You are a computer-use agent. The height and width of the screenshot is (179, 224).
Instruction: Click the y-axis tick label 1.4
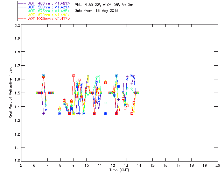pos(17,107)
